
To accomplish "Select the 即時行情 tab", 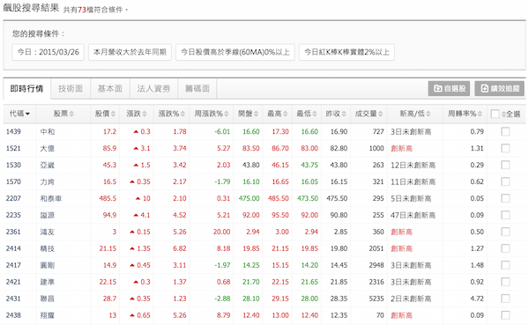I will click(x=26, y=89).
